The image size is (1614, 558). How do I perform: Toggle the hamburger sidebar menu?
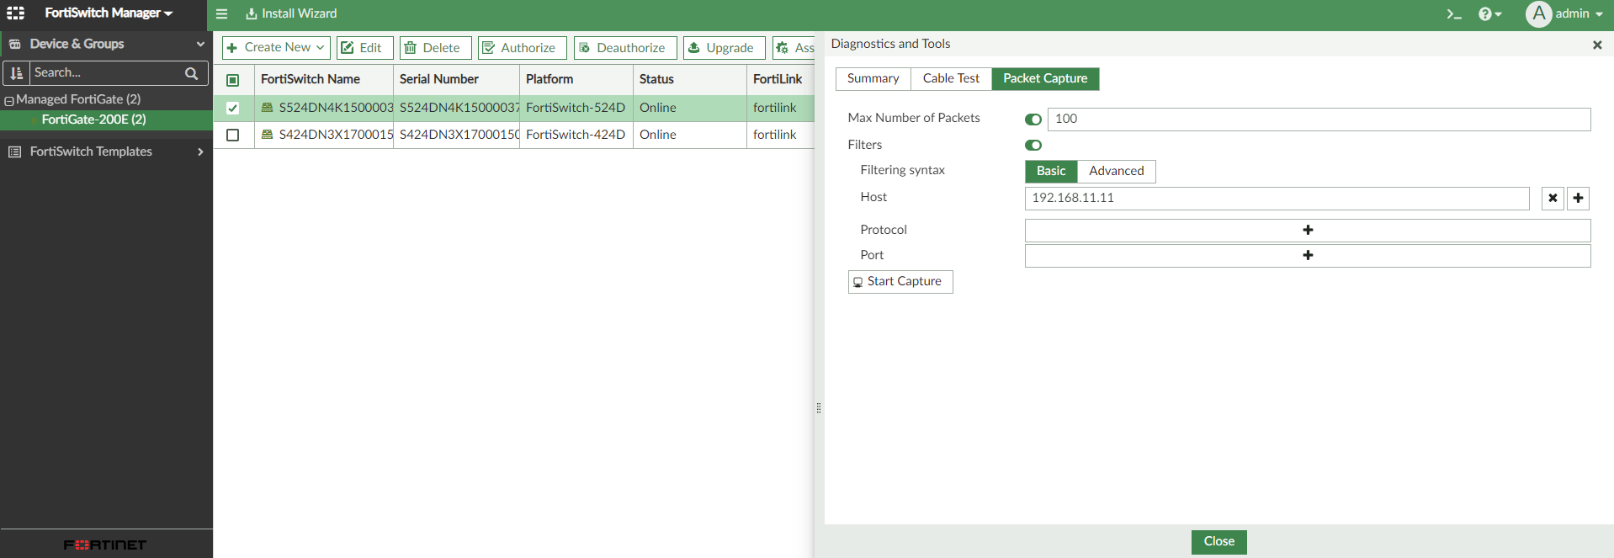(222, 13)
